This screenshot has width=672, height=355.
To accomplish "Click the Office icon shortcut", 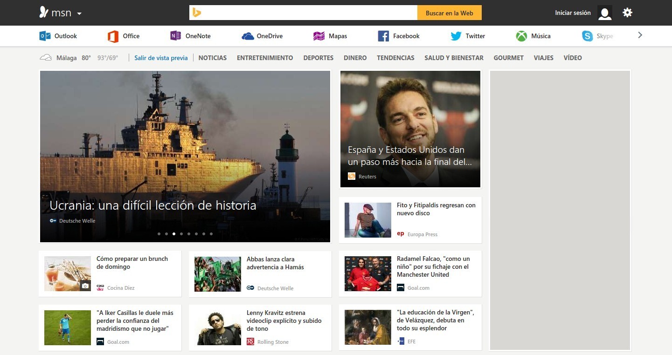I will [x=113, y=36].
